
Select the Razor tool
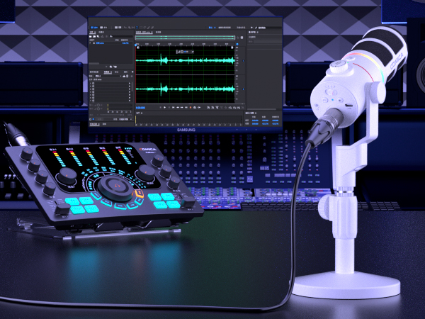(130, 28)
